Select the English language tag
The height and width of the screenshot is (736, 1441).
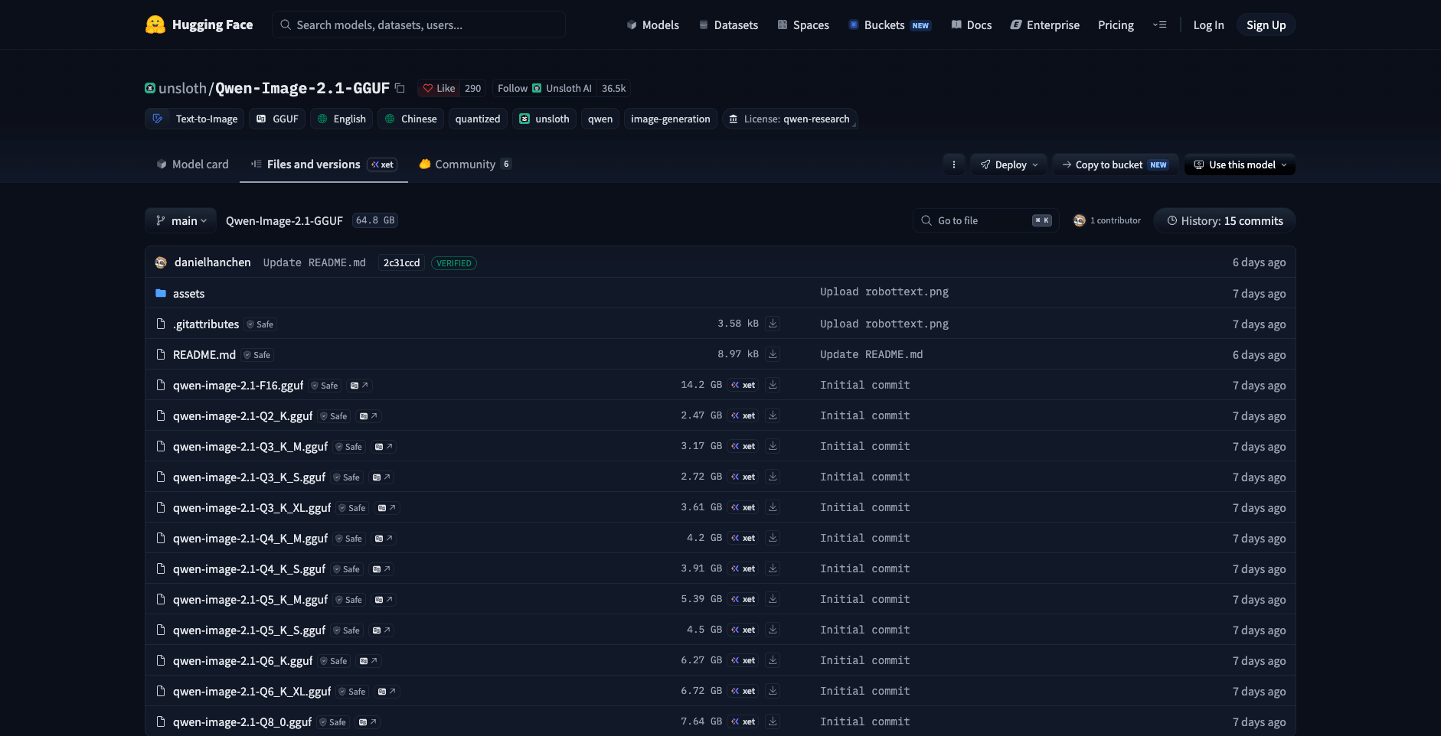(341, 119)
